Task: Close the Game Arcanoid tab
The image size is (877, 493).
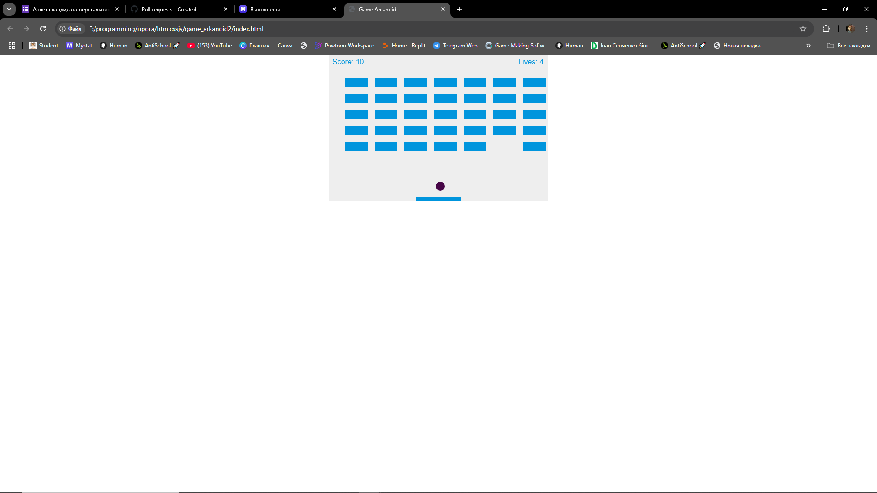Action: [443, 9]
